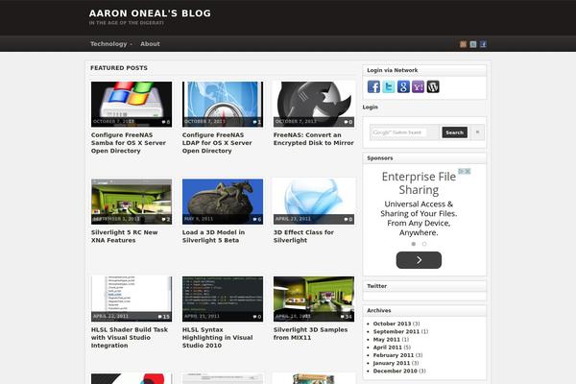
Task: Click comment count on FreeNAS LDAP thumbnail
Action: pyautogui.click(x=257, y=122)
